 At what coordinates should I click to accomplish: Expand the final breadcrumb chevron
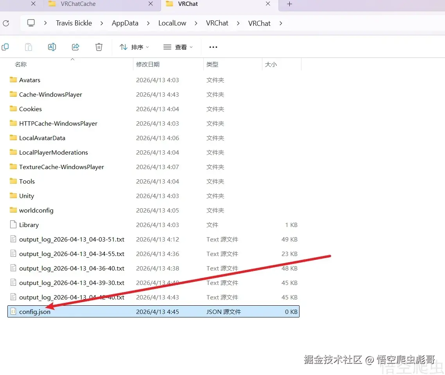coord(281,23)
